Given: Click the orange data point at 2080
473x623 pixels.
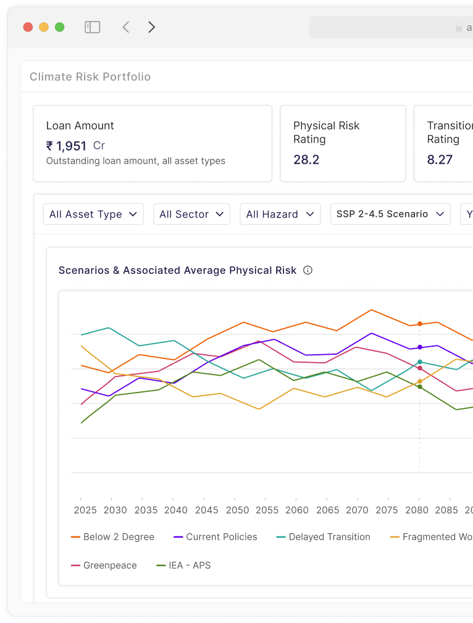Looking at the screenshot, I should [420, 324].
